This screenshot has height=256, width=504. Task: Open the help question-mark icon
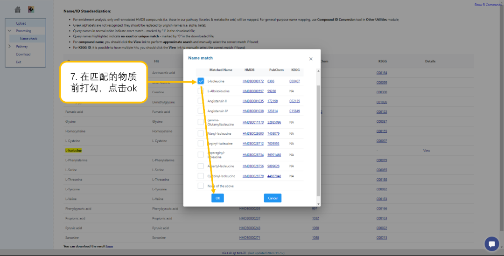coord(31,10)
